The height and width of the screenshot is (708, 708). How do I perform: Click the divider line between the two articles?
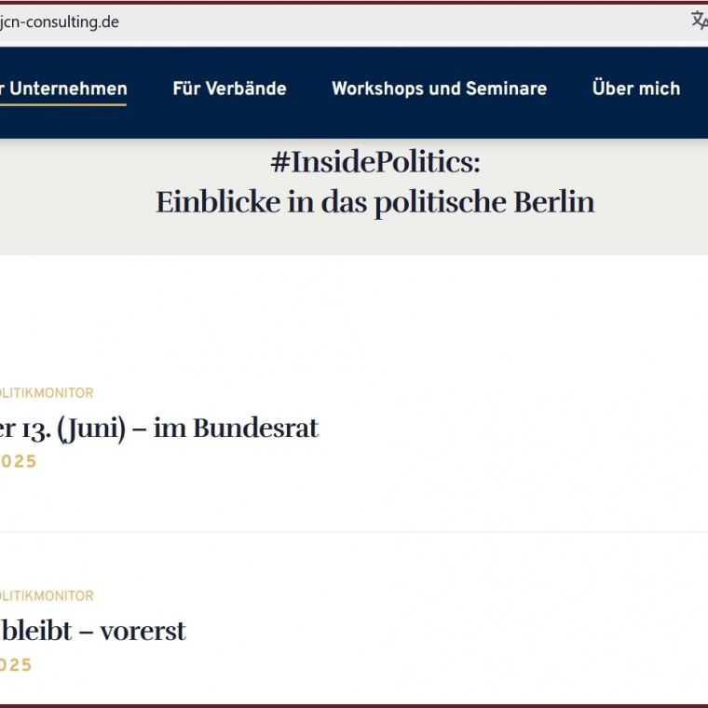[354, 532]
